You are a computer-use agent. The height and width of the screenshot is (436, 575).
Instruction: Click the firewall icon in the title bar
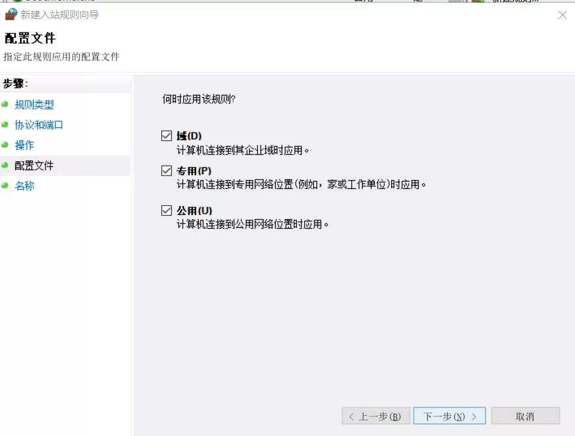pos(11,14)
